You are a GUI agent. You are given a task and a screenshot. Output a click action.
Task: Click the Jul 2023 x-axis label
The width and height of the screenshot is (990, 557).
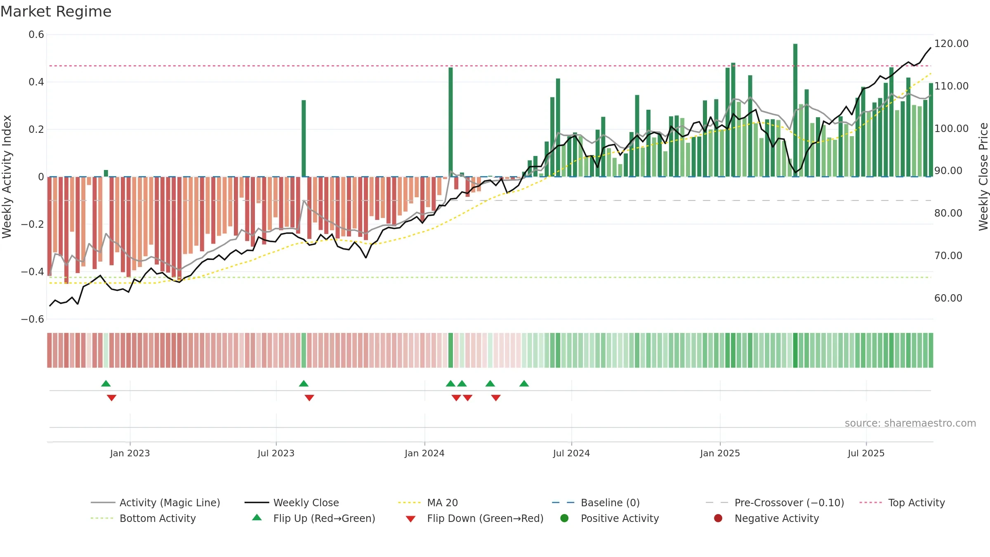click(276, 453)
